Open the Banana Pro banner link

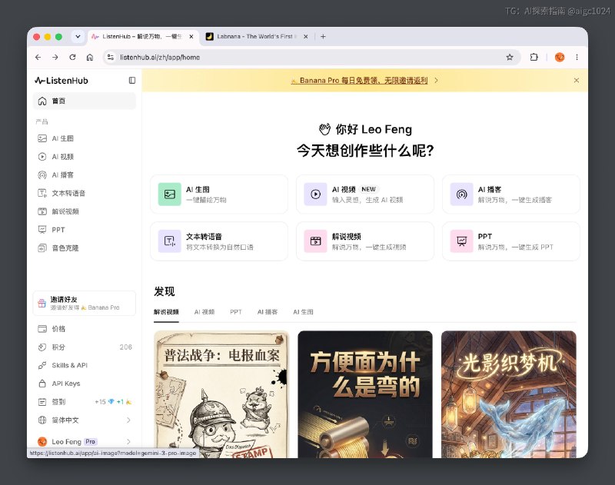[359, 81]
